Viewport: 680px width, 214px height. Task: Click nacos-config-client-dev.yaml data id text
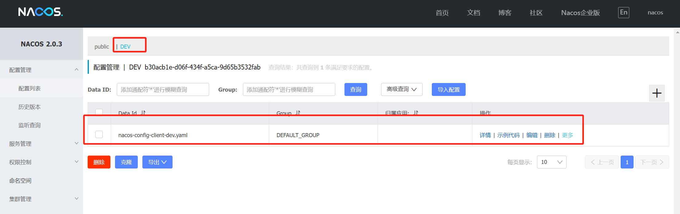pos(153,135)
